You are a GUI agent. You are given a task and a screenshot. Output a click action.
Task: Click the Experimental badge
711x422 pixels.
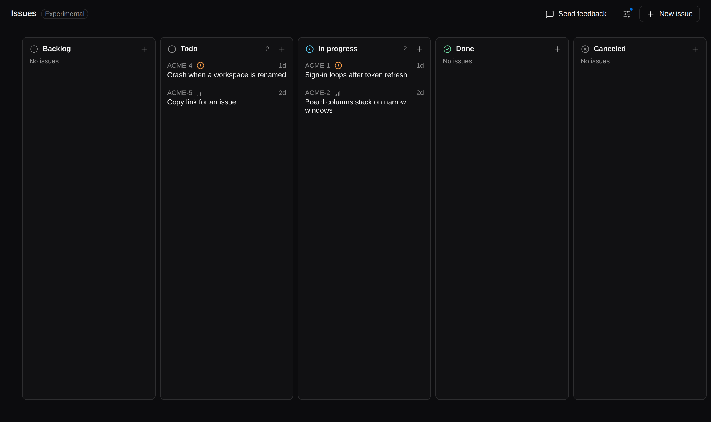64,14
